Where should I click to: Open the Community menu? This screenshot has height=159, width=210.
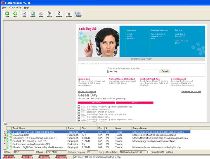pyautogui.click(x=15, y=8)
